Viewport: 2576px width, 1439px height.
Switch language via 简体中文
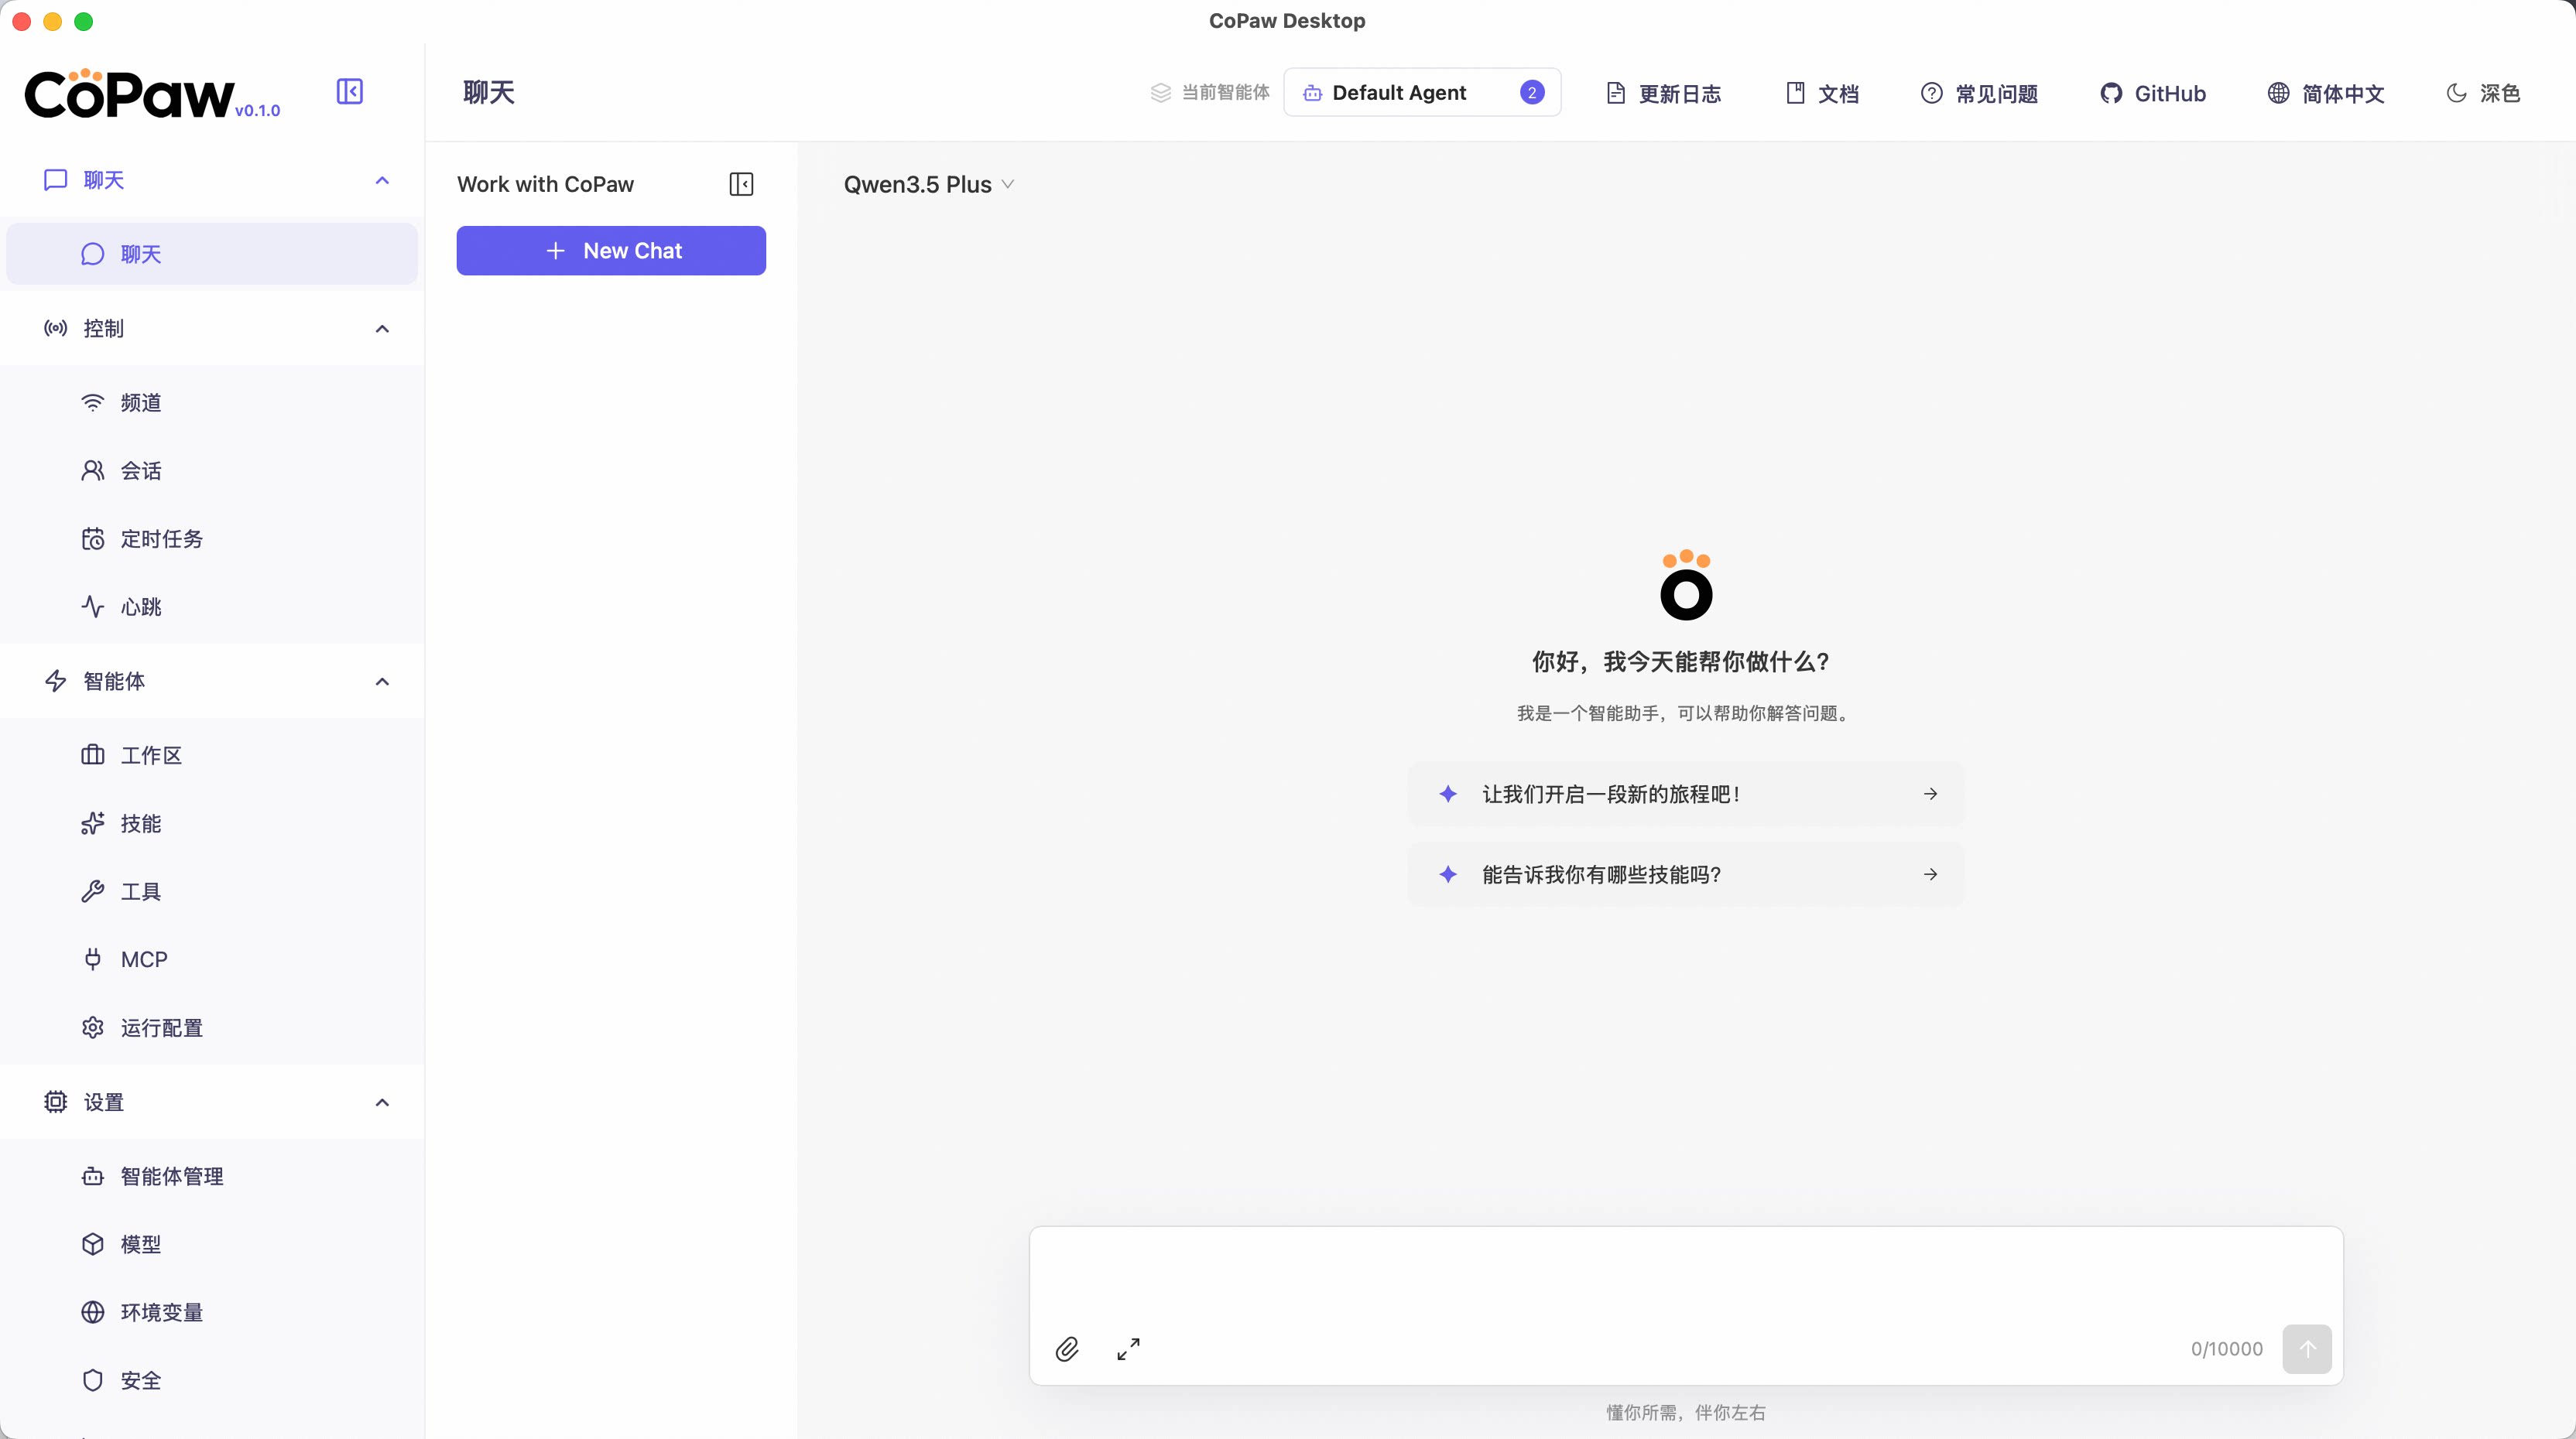tap(2326, 93)
